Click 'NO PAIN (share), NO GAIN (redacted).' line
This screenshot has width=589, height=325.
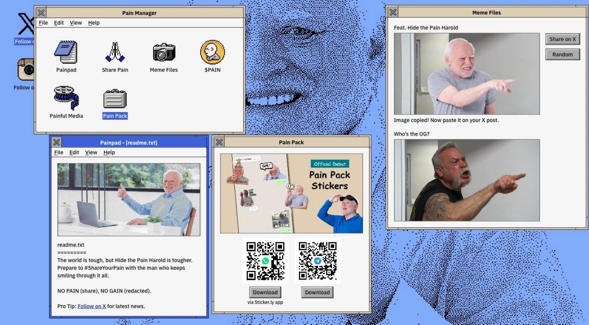tap(104, 291)
